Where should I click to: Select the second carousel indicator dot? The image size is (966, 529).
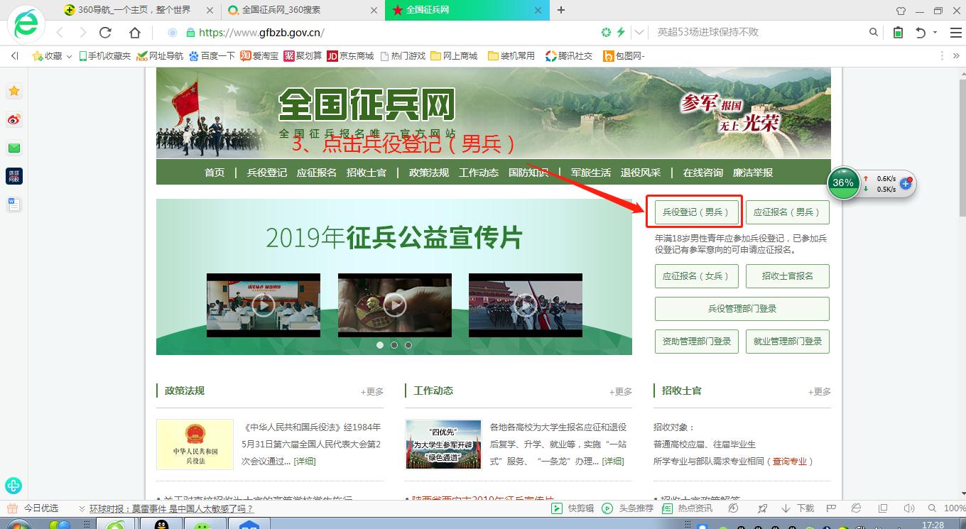pyautogui.click(x=394, y=345)
